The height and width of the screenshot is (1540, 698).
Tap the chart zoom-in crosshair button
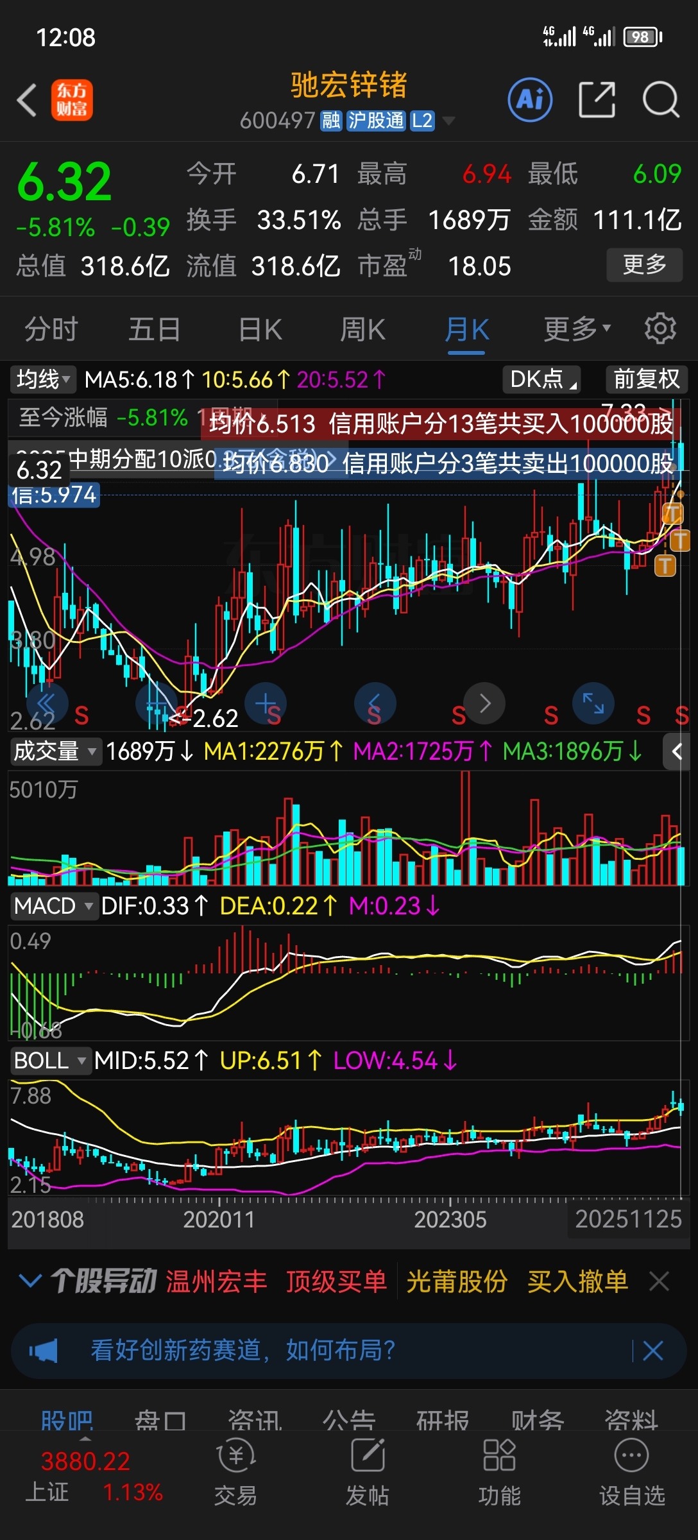point(266,703)
